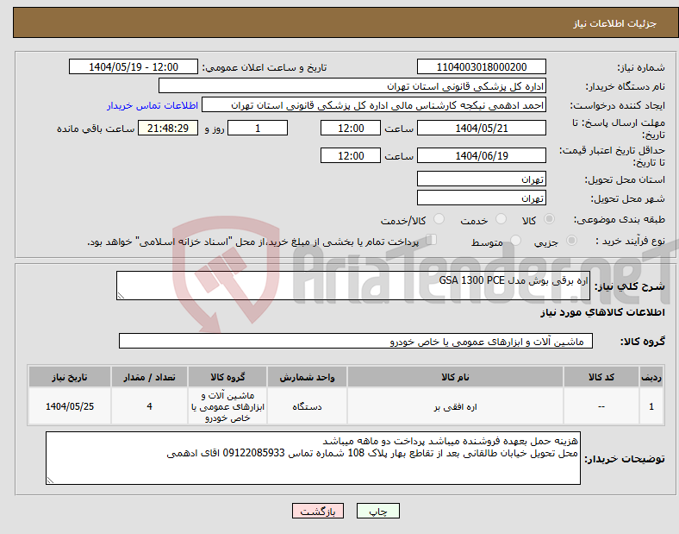Click the delivery city field تهران
Screen dimensions: 679x534
coord(481,198)
